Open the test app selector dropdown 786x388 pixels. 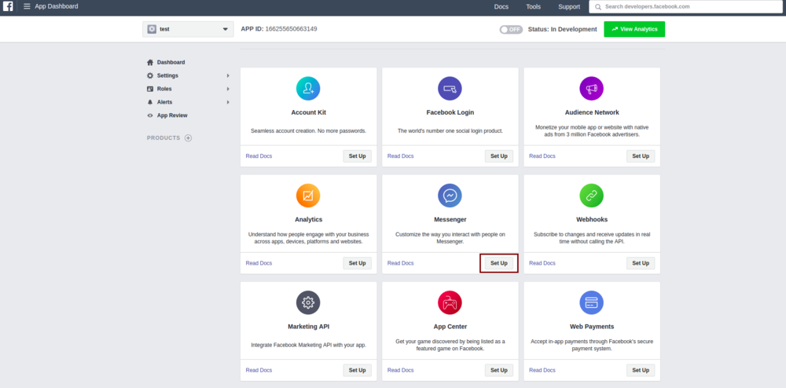[188, 29]
